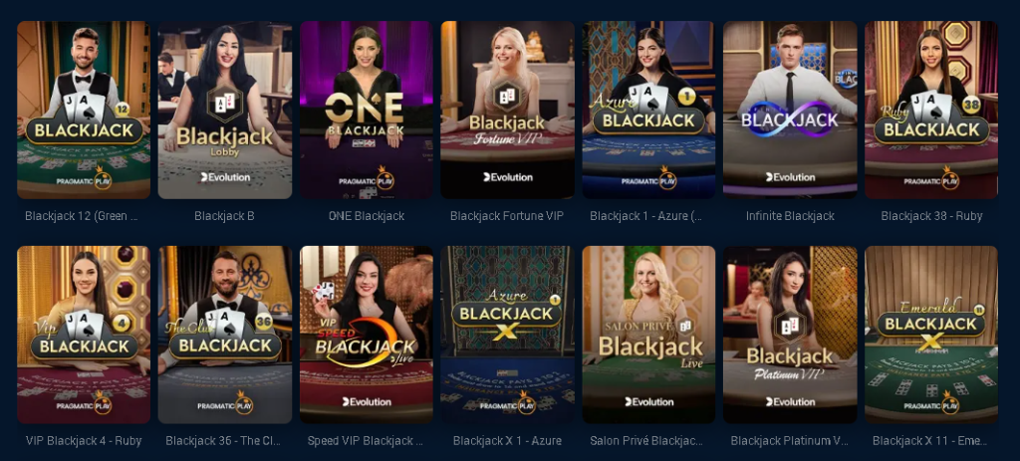1020x461 pixels.
Task: Open the Blackjack Lobby game tile
Action: [225, 110]
